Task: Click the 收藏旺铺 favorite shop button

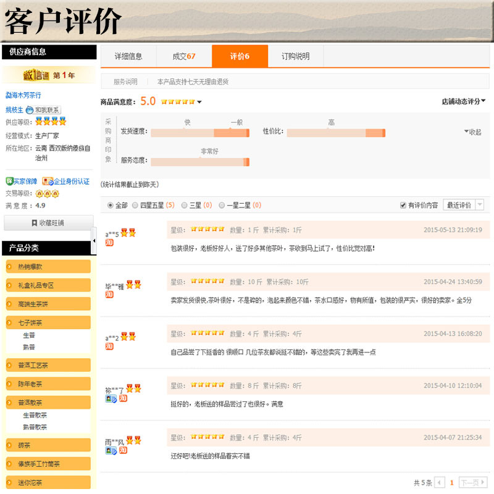Action: pyautogui.click(x=48, y=222)
